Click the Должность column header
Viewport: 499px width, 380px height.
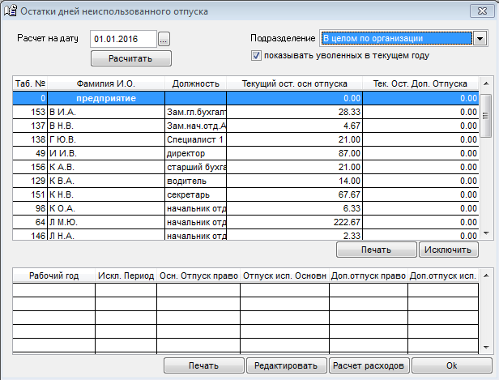(196, 83)
